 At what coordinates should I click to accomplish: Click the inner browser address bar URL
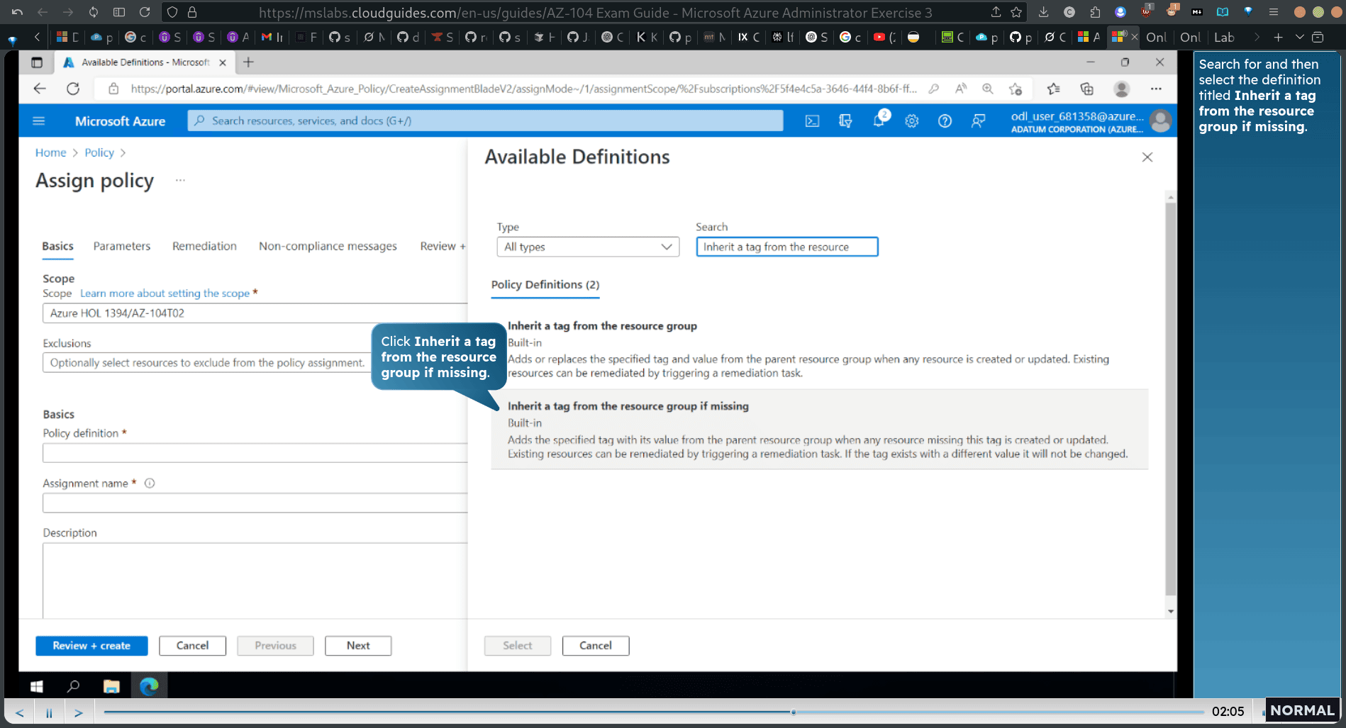[x=523, y=89]
